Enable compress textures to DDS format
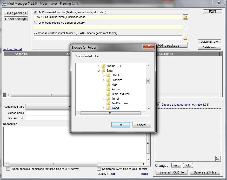 [8, 169]
